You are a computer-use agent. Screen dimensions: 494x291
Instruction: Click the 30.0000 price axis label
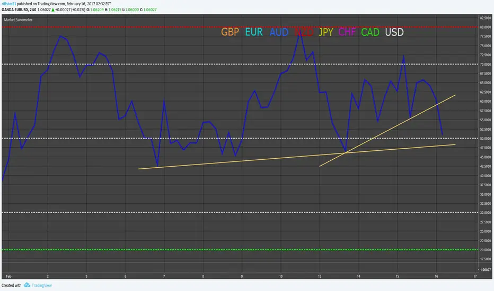point(485,213)
